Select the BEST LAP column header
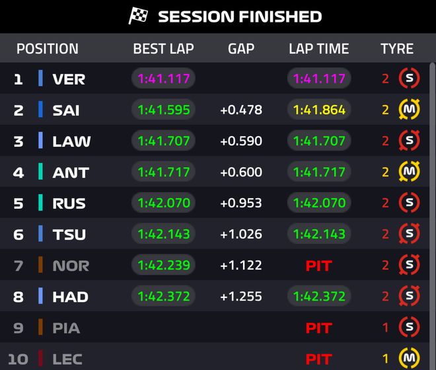Screen dimensions: 436x370 [x=163, y=49]
